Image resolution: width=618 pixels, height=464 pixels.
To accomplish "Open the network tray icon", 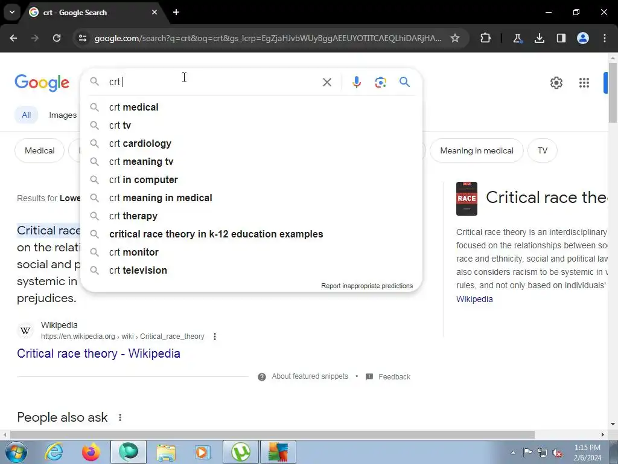I will click(543, 453).
